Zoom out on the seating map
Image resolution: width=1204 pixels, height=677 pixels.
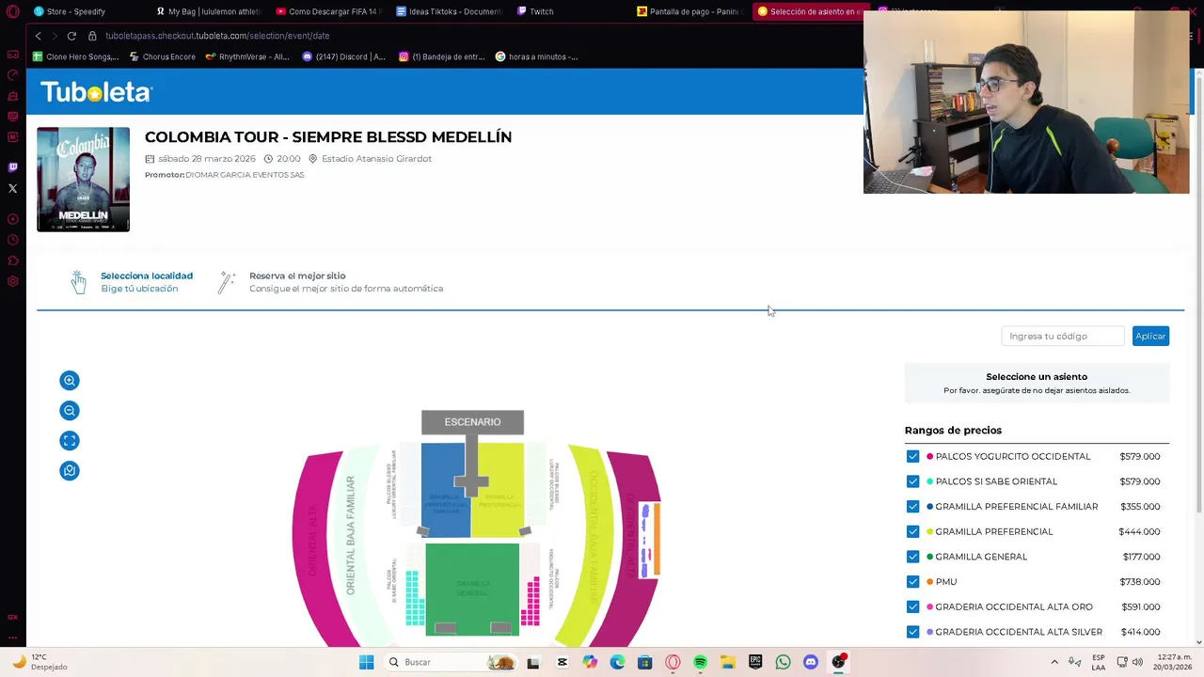pos(70,411)
